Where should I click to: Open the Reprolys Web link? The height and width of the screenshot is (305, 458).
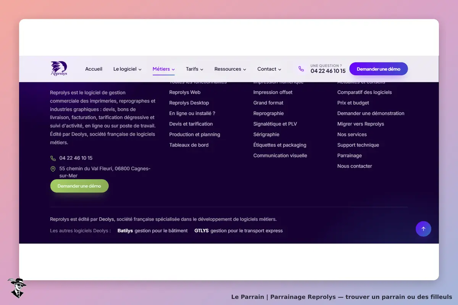[x=185, y=92]
